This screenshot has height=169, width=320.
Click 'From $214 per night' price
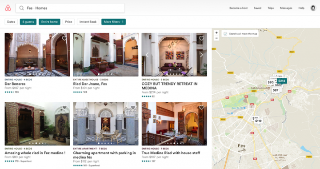(155, 92)
